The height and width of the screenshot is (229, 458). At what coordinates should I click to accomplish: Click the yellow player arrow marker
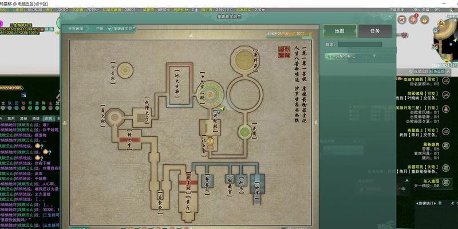222,109
